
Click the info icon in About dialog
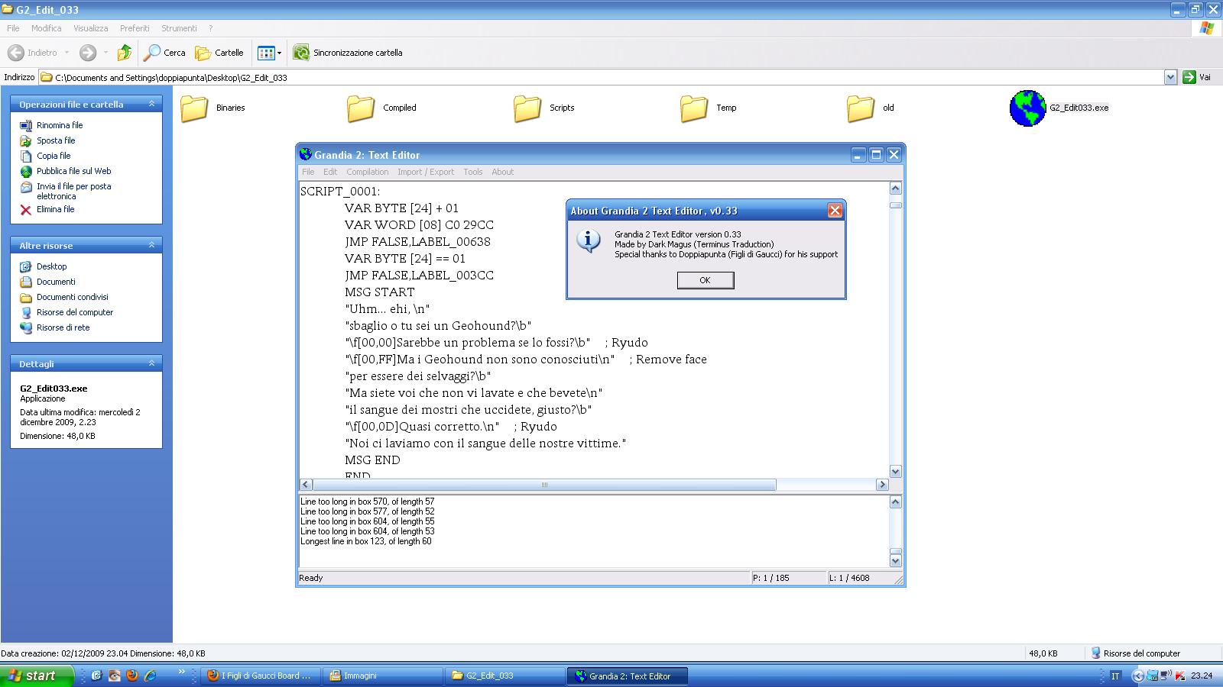588,240
